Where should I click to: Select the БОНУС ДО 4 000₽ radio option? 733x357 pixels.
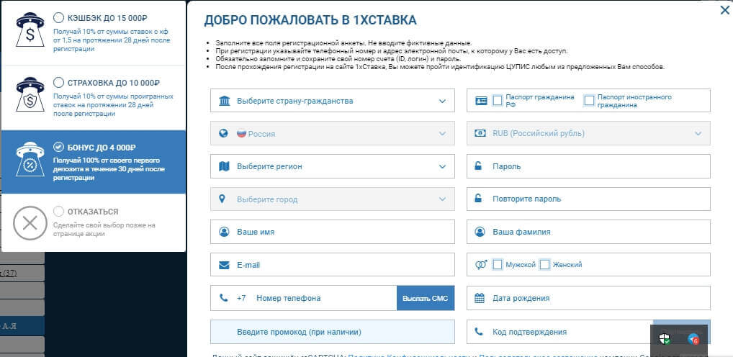(x=58, y=147)
